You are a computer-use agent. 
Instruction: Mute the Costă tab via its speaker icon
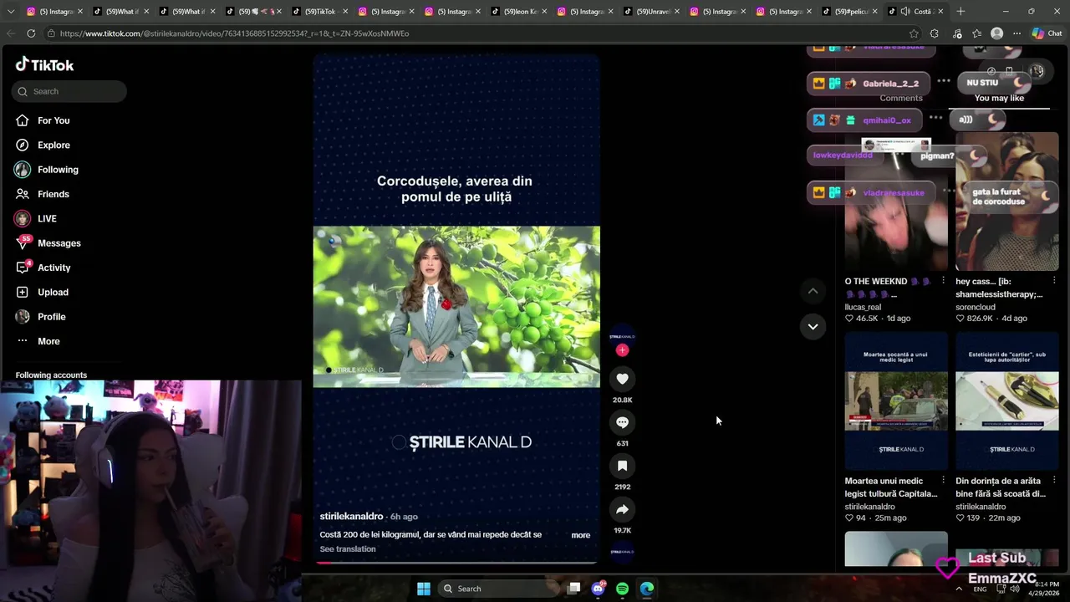coord(904,12)
